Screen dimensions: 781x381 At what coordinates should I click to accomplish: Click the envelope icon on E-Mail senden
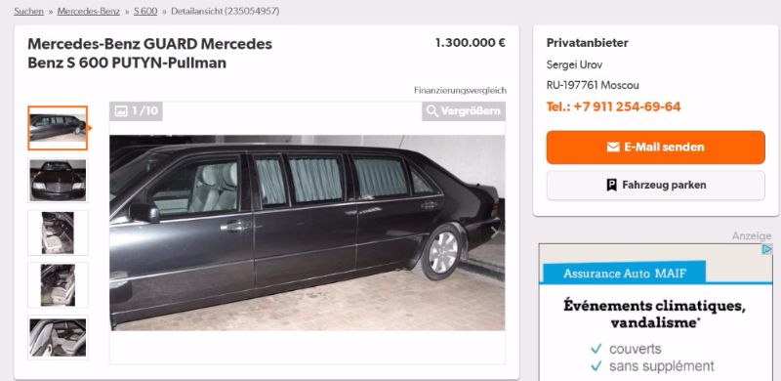[x=613, y=148]
